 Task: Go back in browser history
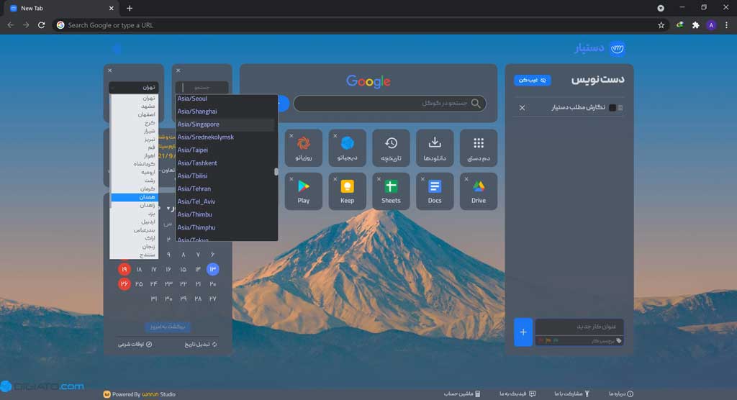(x=10, y=25)
